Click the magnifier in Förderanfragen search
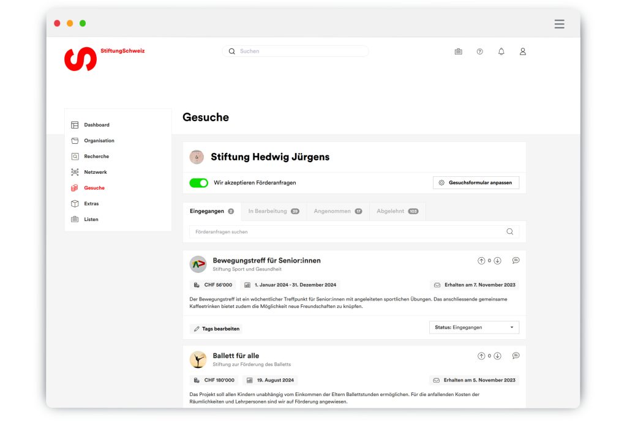 click(509, 232)
